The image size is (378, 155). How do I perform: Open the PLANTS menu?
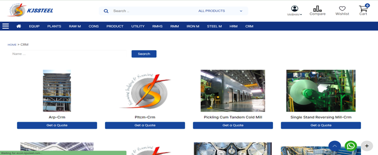(54, 26)
